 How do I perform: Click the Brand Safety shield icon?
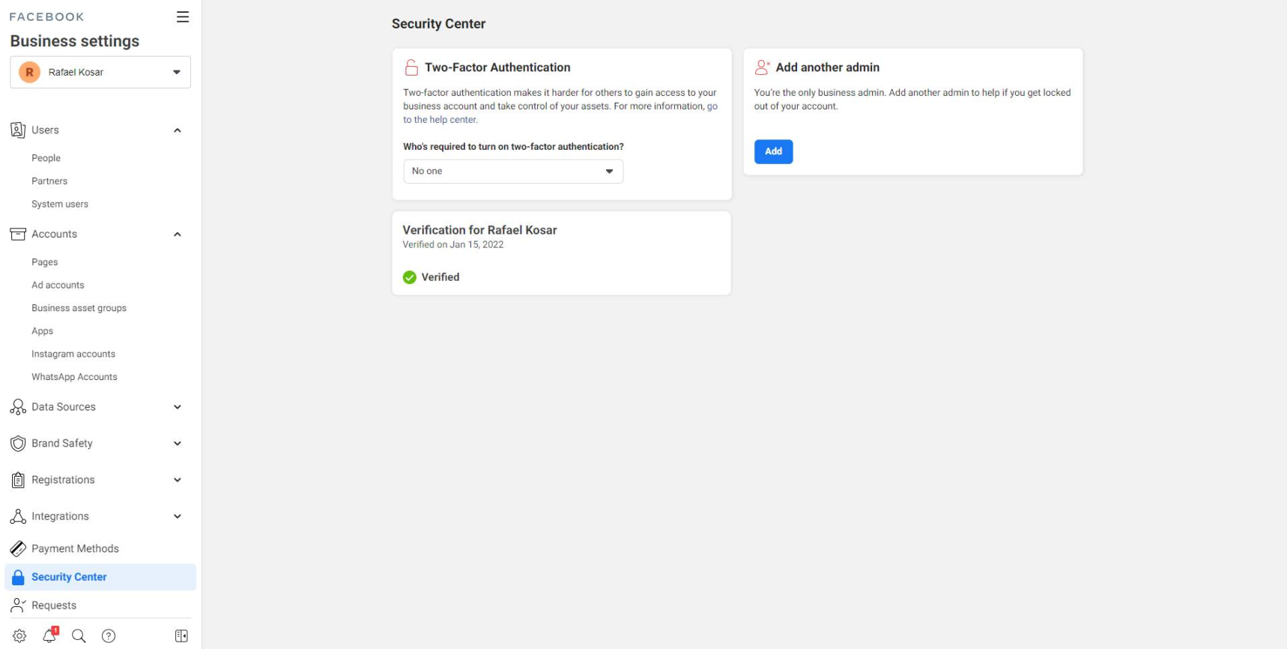click(18, 443)
